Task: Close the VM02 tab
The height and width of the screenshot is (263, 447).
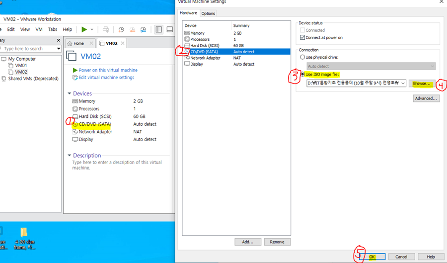Action: (123, 43)
